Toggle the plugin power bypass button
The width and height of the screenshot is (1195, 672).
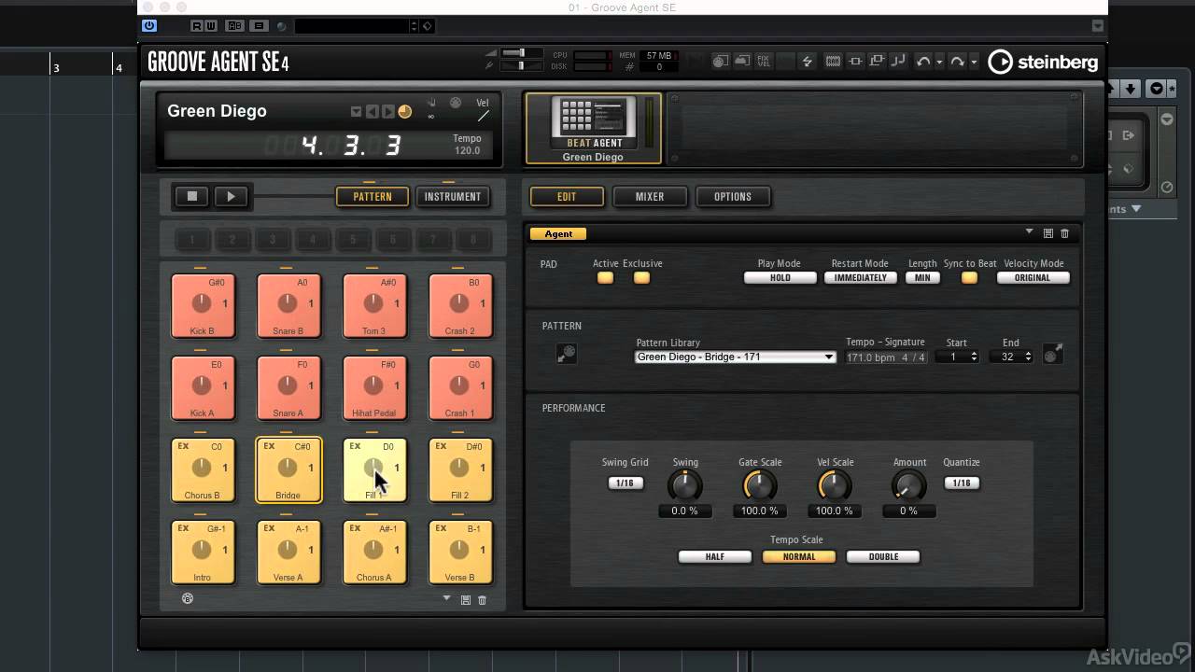point(149,26)
